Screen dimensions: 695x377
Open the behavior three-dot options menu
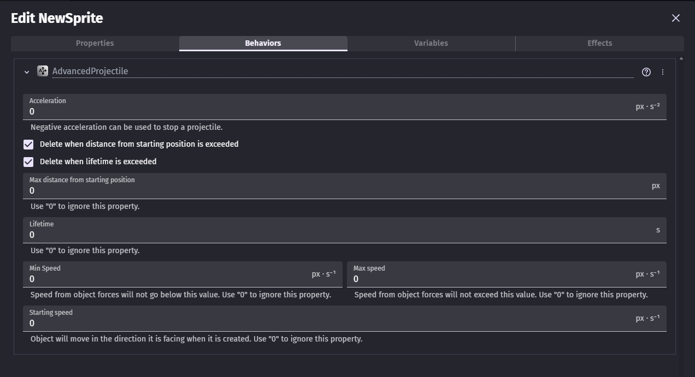coord(663,72)
